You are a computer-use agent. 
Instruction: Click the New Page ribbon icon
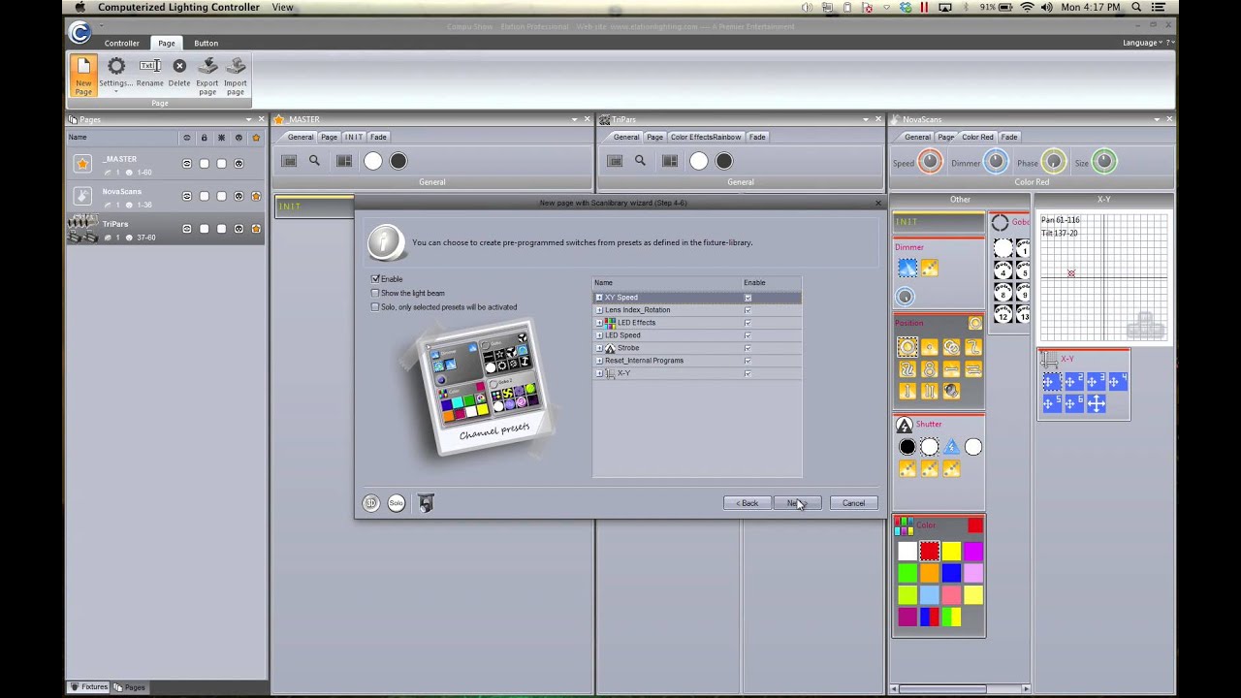click(x=83, y=75)
